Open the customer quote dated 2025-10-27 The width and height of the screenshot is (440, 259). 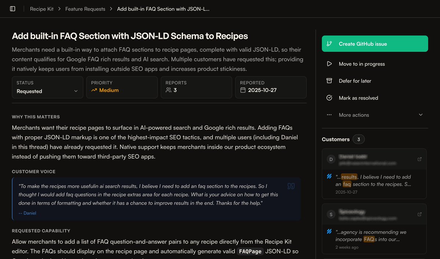tap(374, 184)
